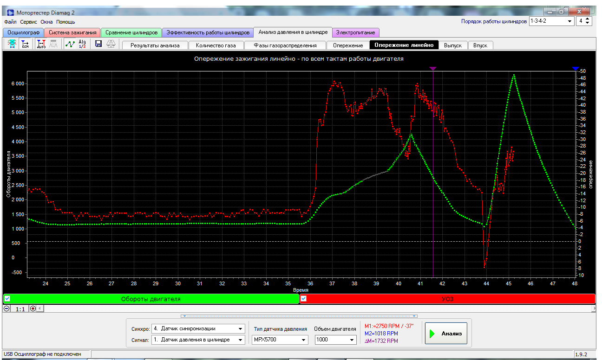Open the Окна menu

46,22
